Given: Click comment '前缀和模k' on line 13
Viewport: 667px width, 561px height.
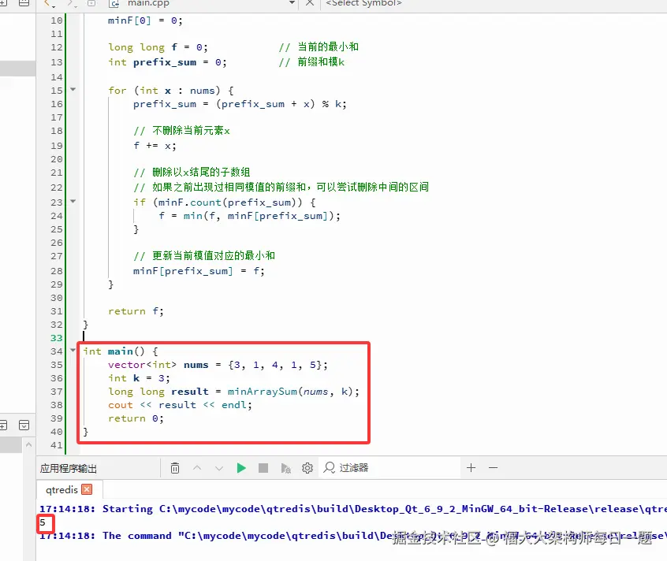Looking at the screenshot, I should (321, 62).
